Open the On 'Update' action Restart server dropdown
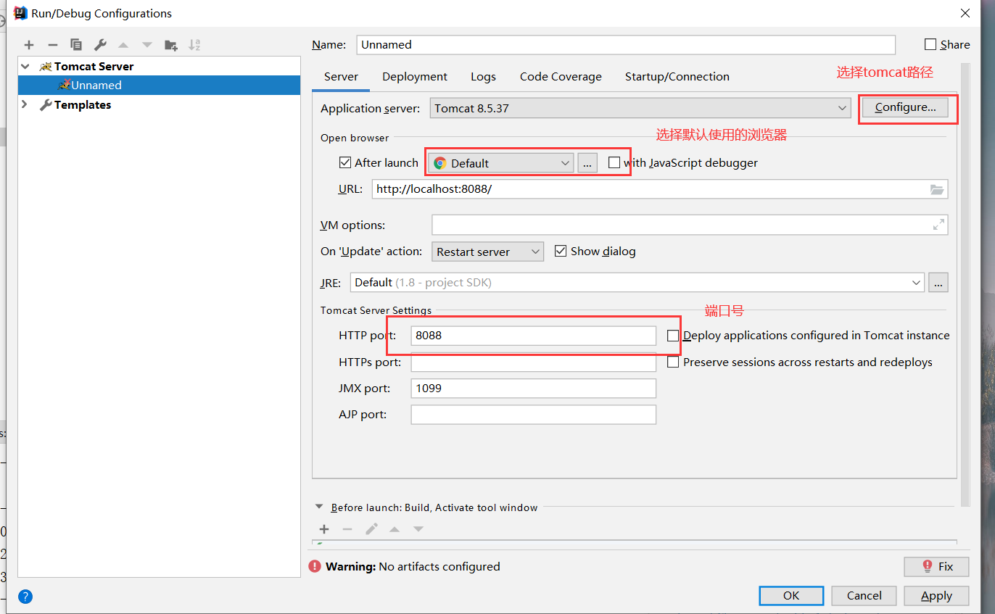Screen dimensions: 995x614 487,252
